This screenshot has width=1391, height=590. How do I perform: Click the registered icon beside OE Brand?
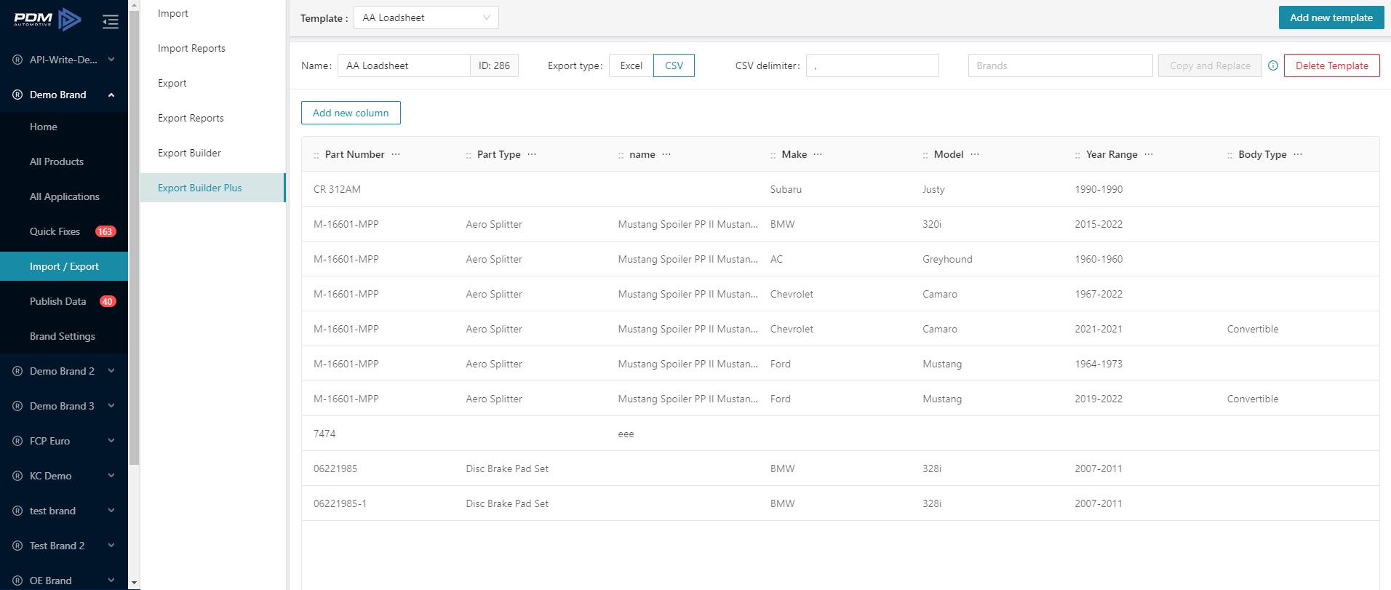[17, 581]
